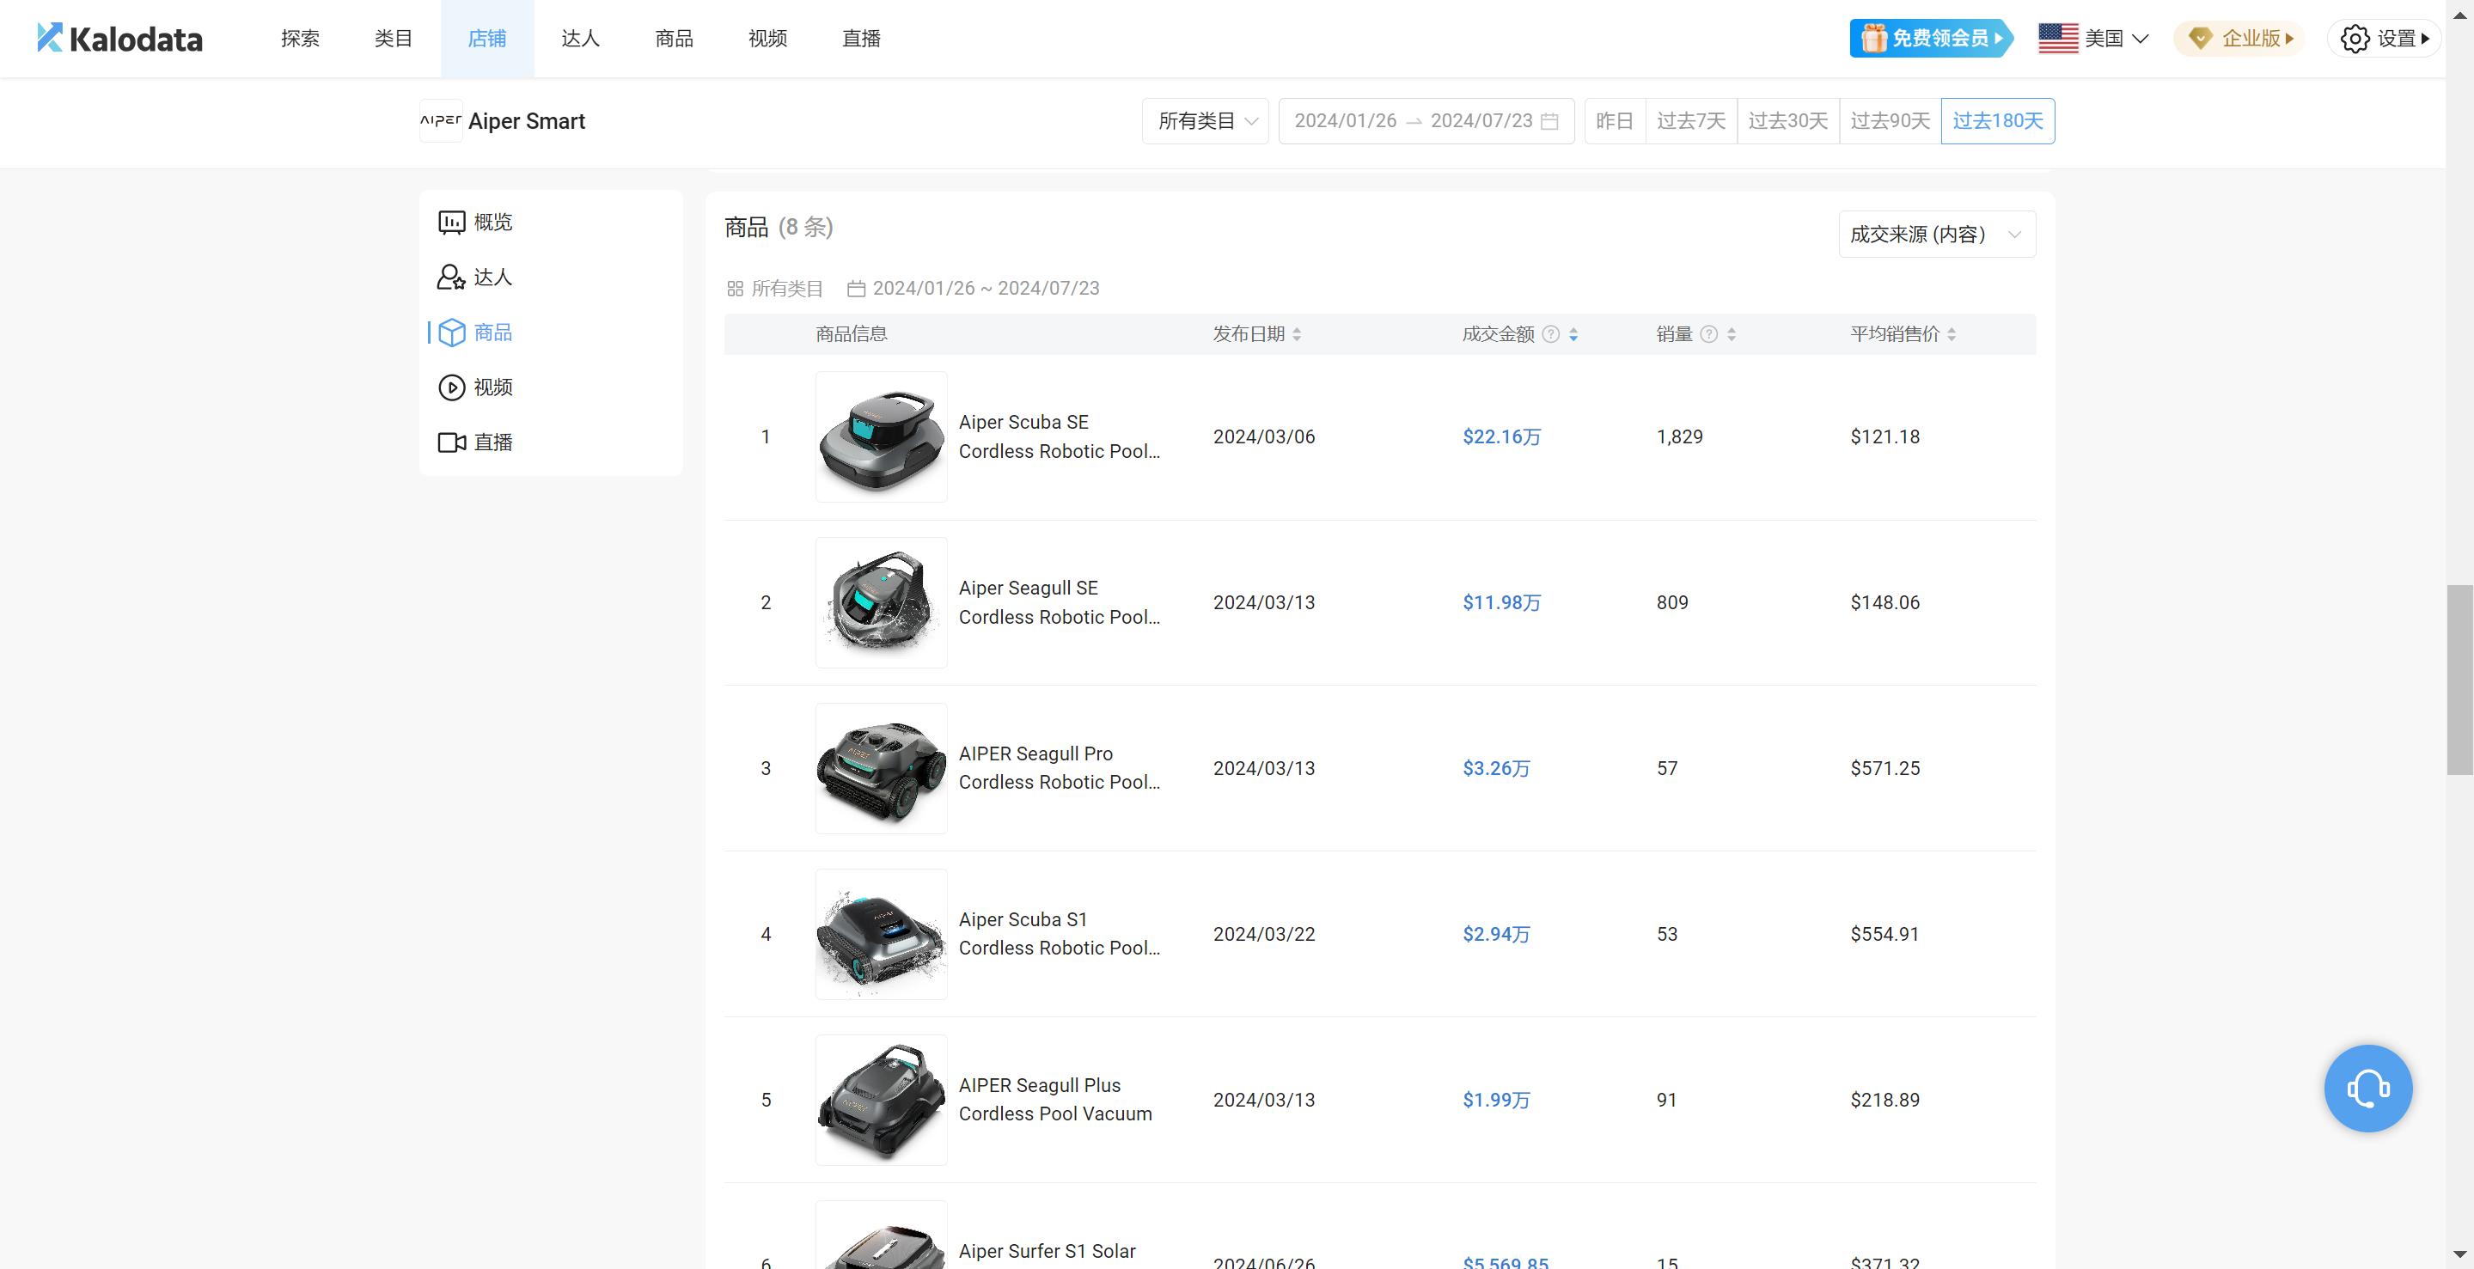Go to the 达人 top navigation tab

pyautogui.click(x=580, y=39)
